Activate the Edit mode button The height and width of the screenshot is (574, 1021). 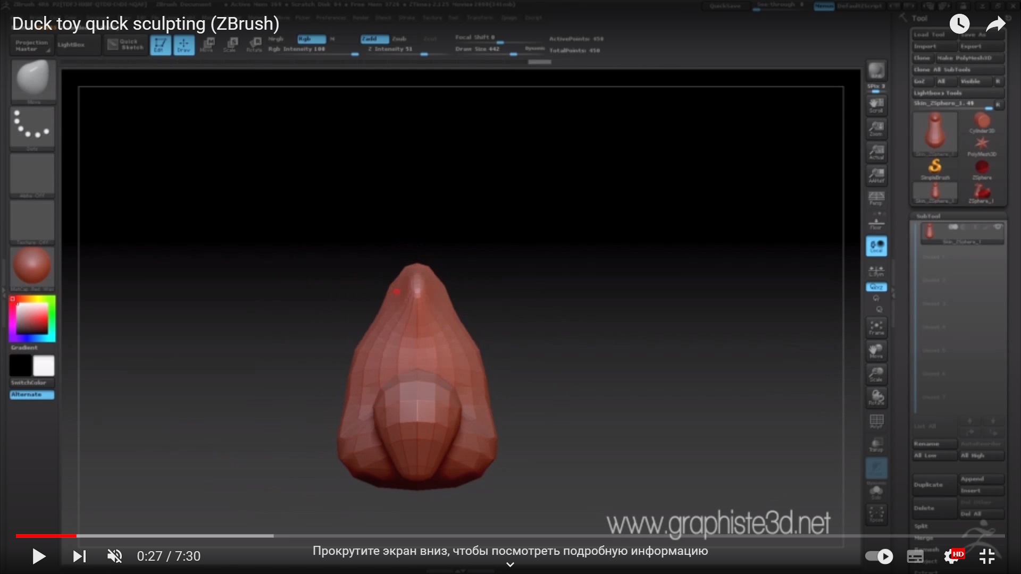160,45
